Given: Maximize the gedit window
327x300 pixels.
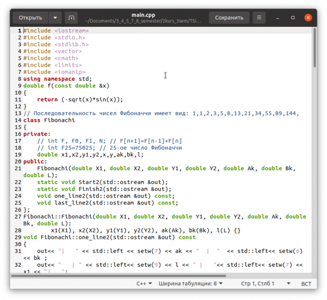Looking at the screenshot, I should (x=293, y=18).
